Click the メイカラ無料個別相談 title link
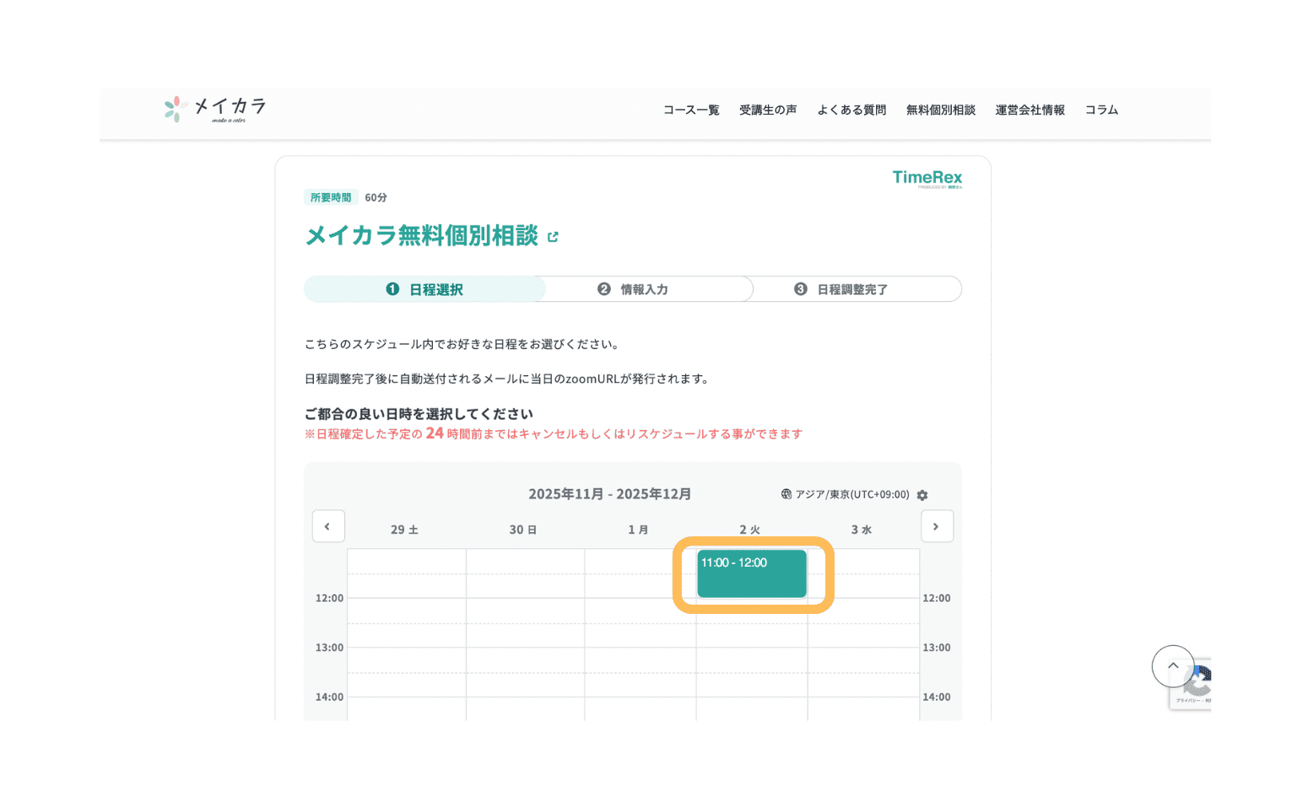This screenshot has height=791, width=1308. pos(421,236)
